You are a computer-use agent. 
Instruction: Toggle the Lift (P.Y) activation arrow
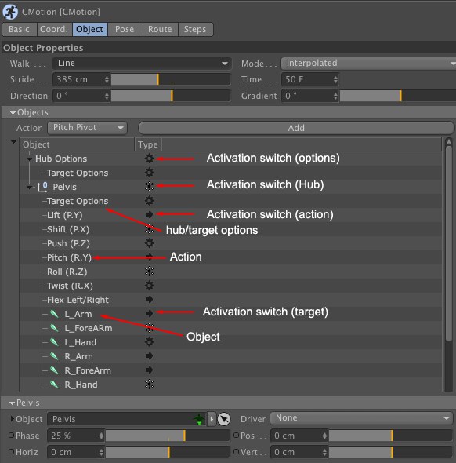(149, 215)
